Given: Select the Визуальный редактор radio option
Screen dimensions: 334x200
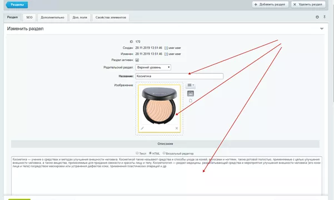Looking at the screenshot, I should pyautogui.click(x=164, y=153).
